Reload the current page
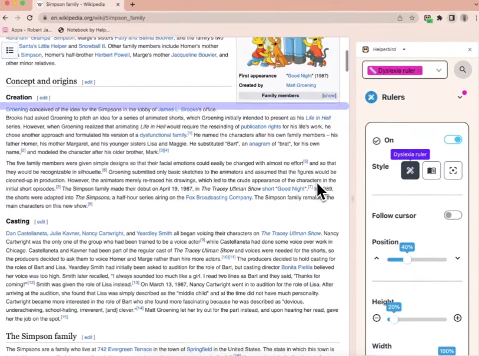This screenshot has height=356, width=479. tap(29, 18)
